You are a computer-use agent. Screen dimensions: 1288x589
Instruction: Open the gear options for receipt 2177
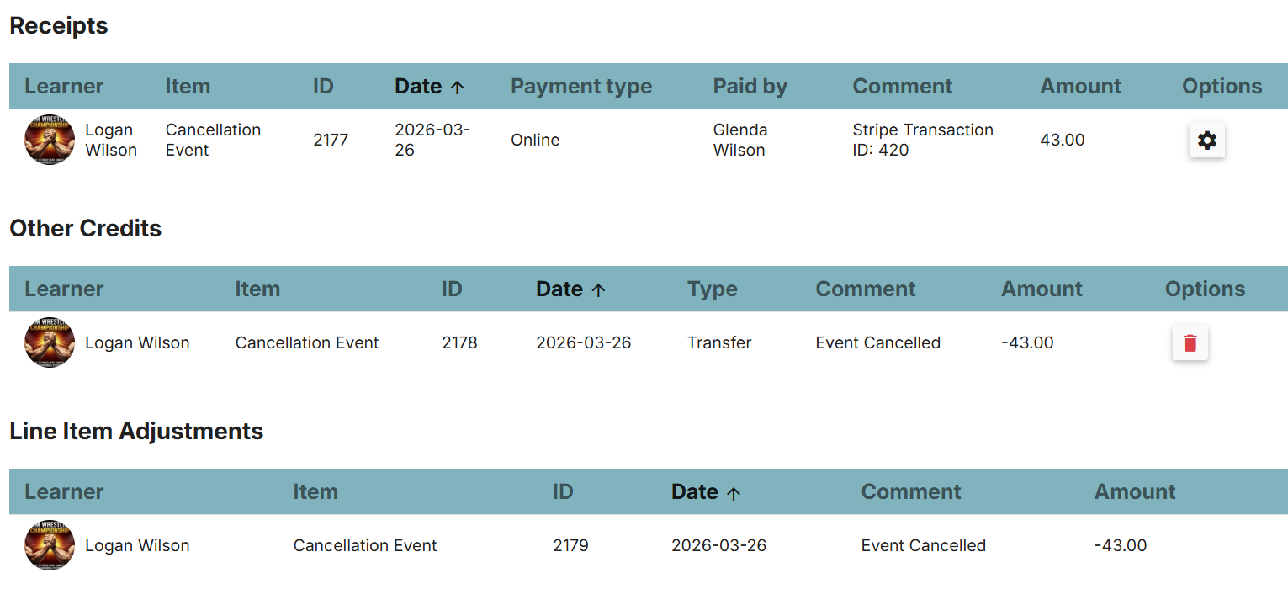tap(1206, 141)
